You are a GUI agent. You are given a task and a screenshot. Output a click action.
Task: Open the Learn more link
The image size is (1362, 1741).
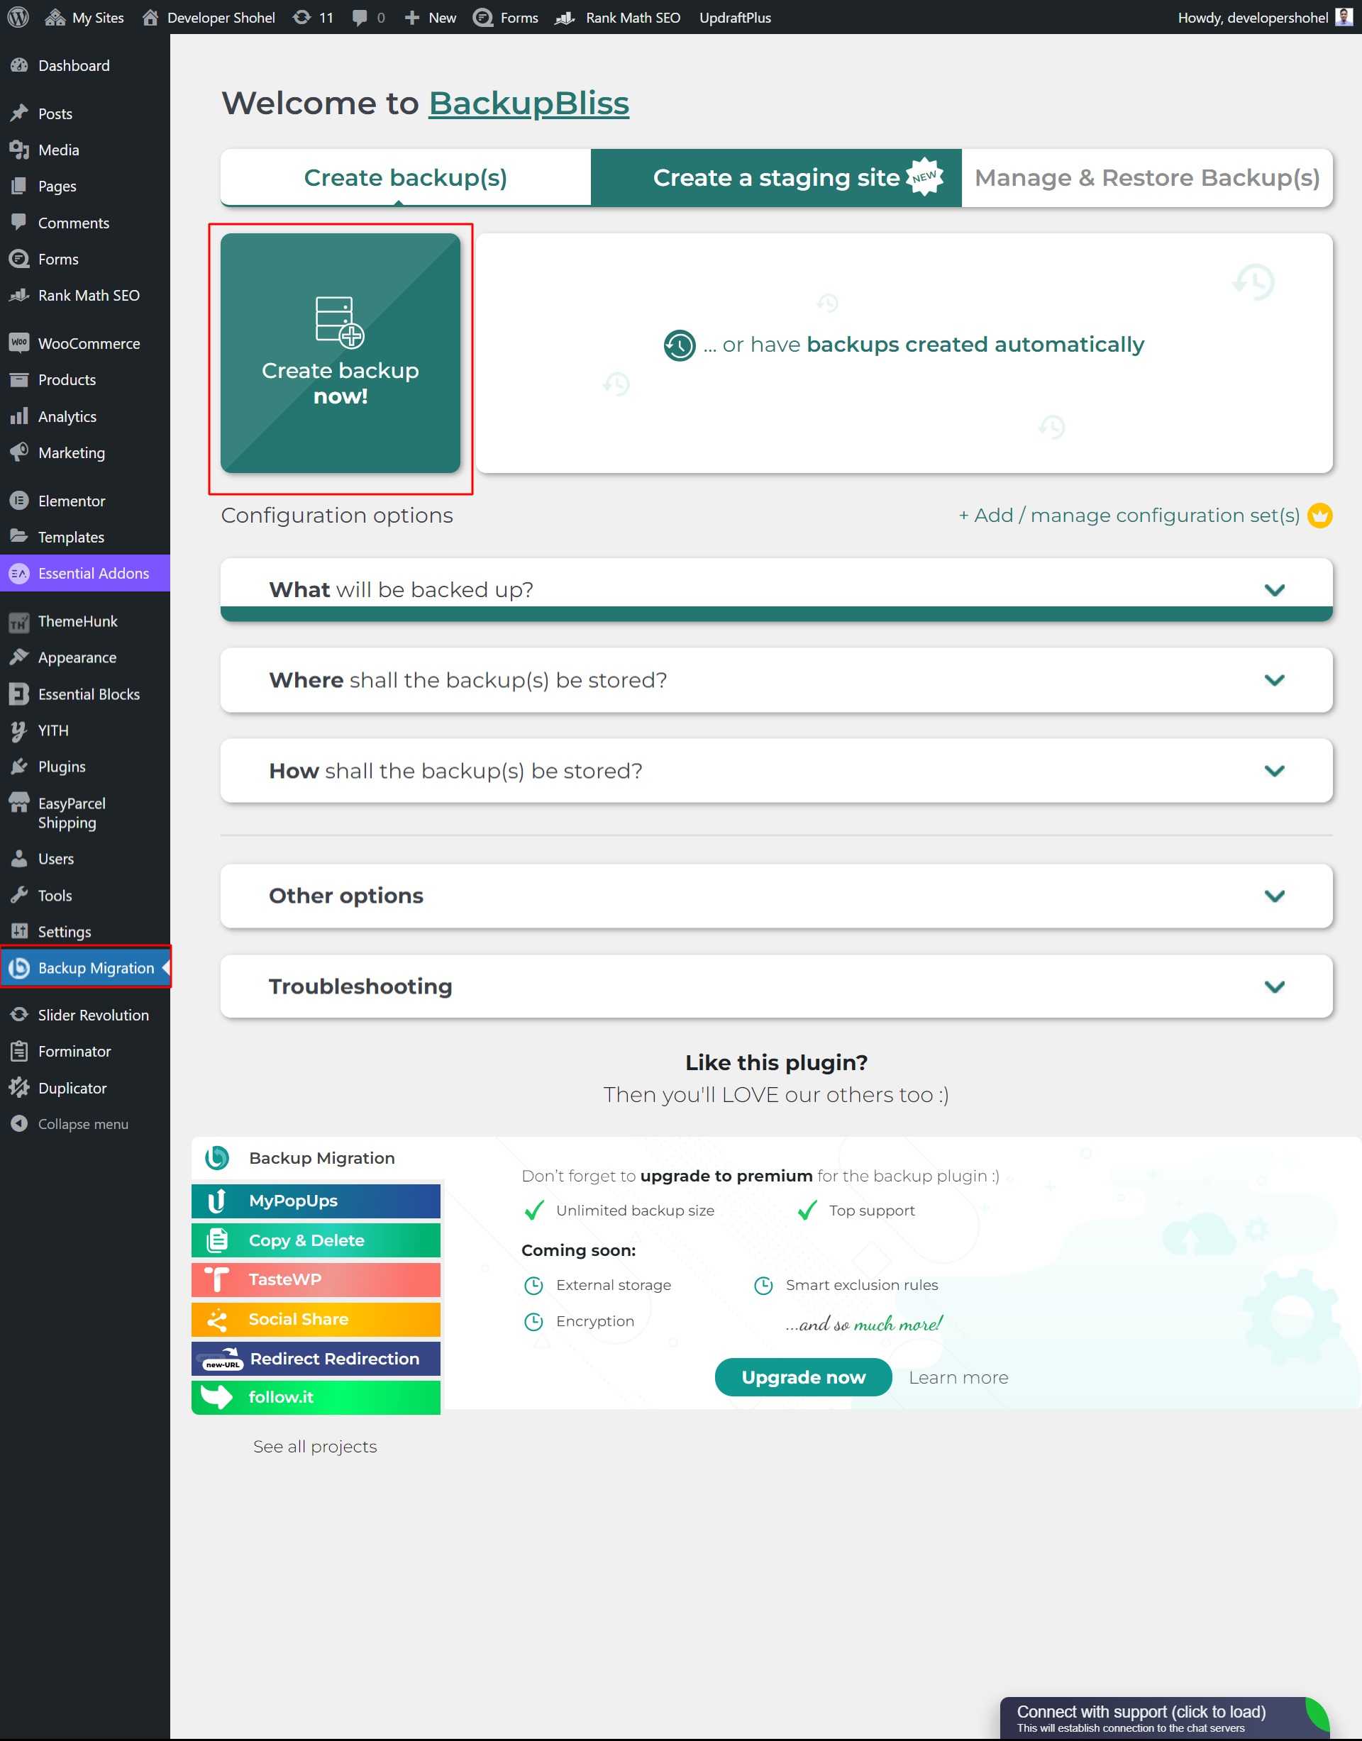point(958,1376)
